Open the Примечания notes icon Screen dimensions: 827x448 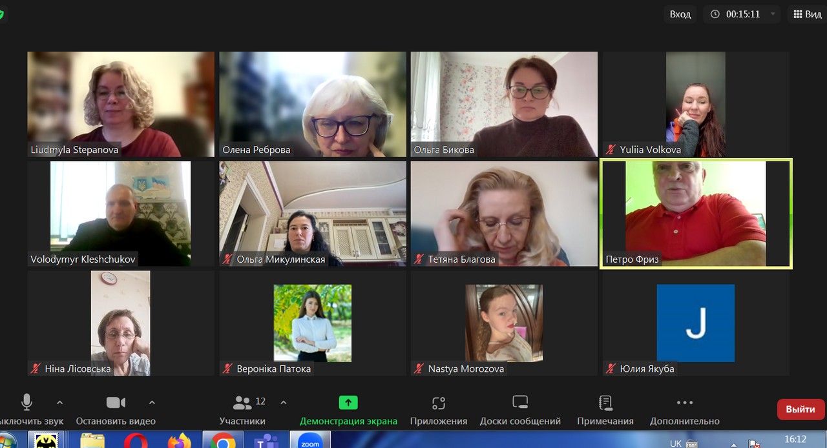point(605,409)
